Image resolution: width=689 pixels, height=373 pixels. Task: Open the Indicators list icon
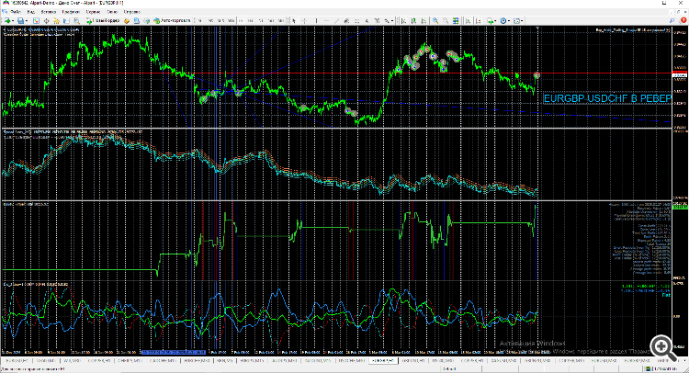[x=491, y=20]
